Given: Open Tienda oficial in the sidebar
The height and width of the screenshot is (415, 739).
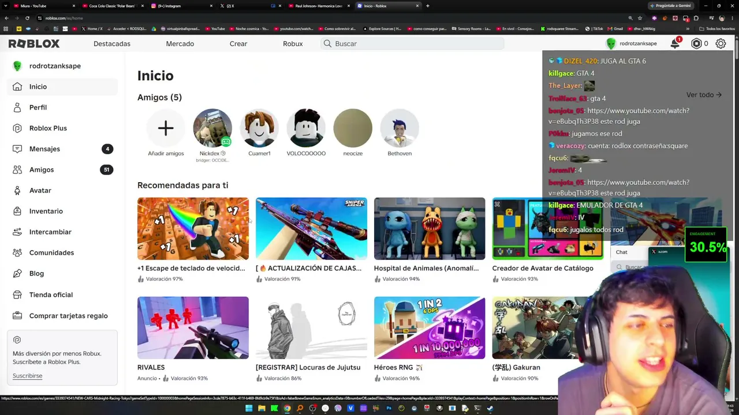Looking at the screenshot, I should point(62,295).
